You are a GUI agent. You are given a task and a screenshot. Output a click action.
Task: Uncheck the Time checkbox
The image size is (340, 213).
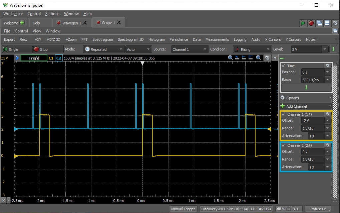[283, 66]
